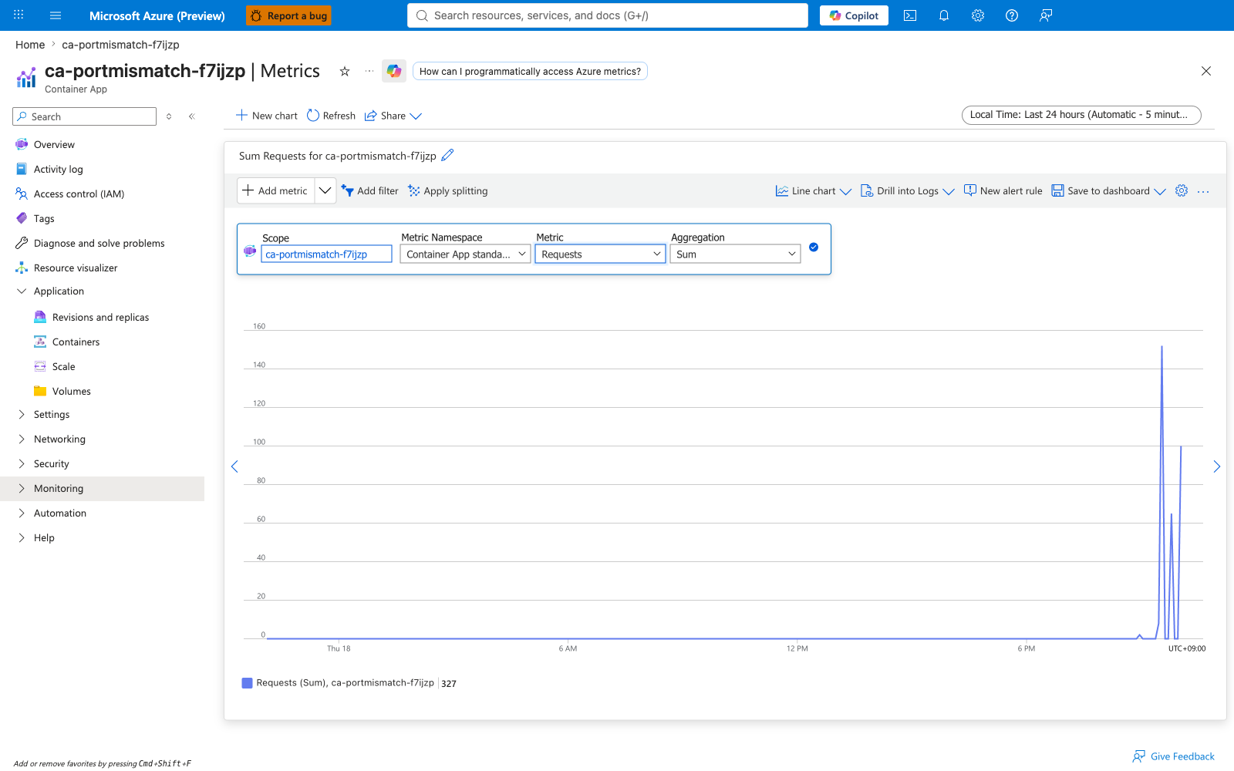This screenshot has height=771, width=1234.
Task: Open Drill into Logs dropdown
Action: point(908,190)
